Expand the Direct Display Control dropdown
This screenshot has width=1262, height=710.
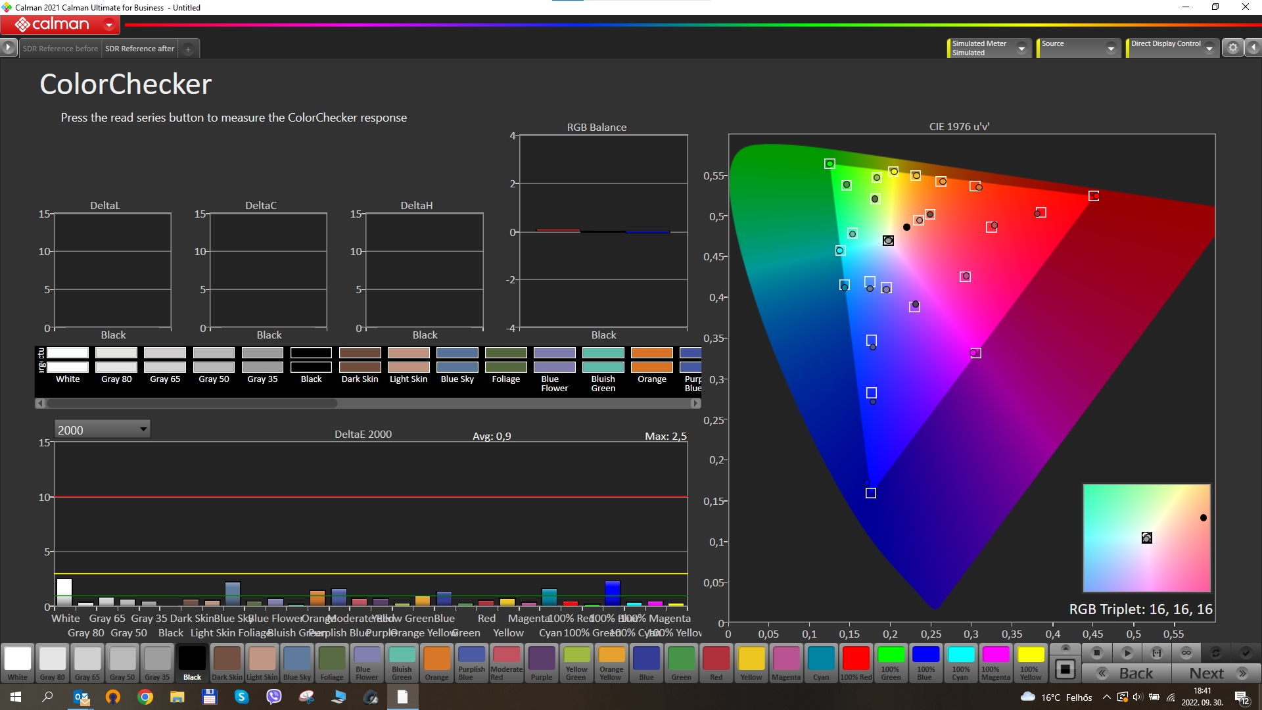[x=1209, y=48]
